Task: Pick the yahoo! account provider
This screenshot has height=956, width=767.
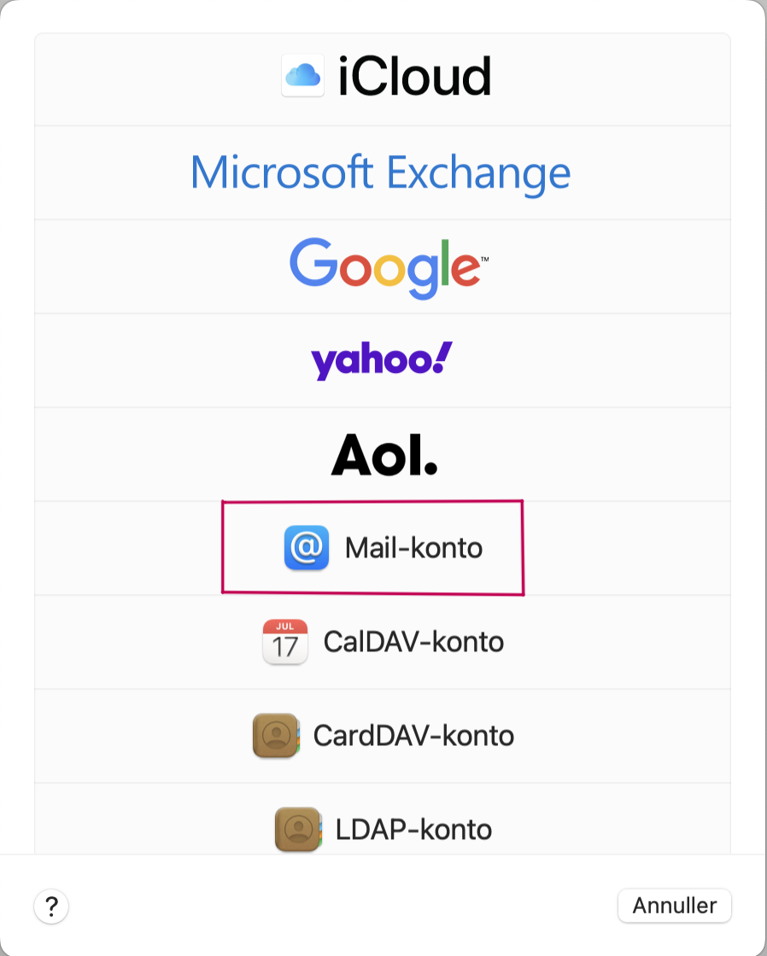Action: (382, 360)
